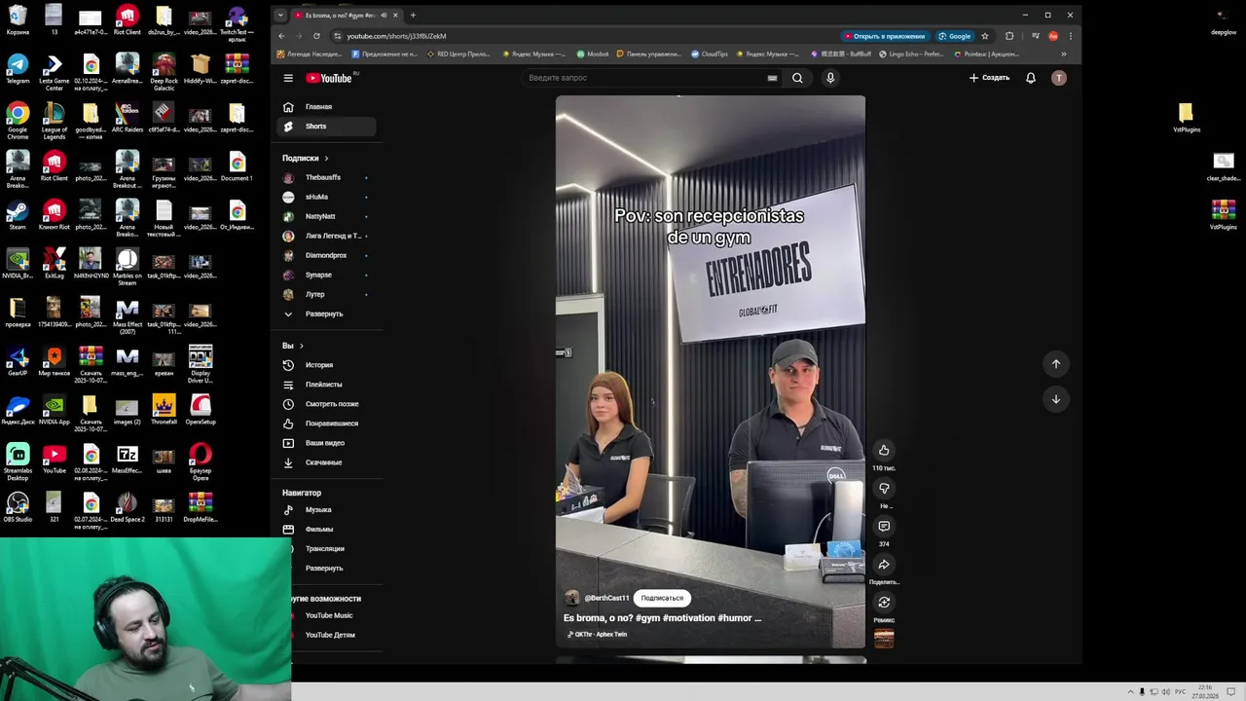The width and height of the screenshot is (1246, 701).
Task: Open the YouTube hamburger guide menu
Action: 288,78
